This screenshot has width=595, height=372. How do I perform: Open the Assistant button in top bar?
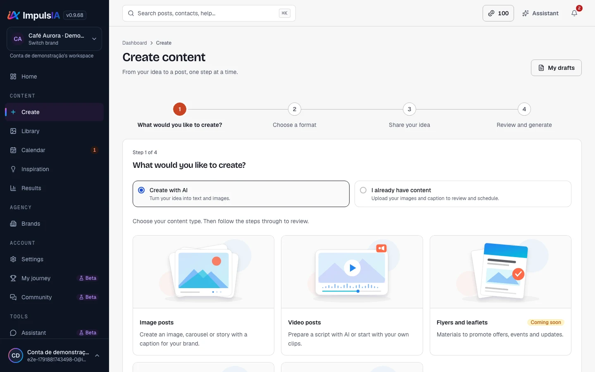(540, 13)
